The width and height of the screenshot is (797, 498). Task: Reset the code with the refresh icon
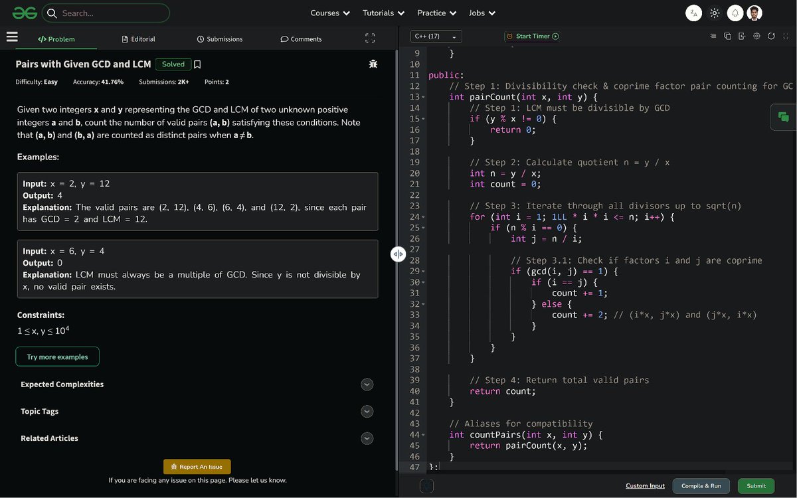point(771,36)
